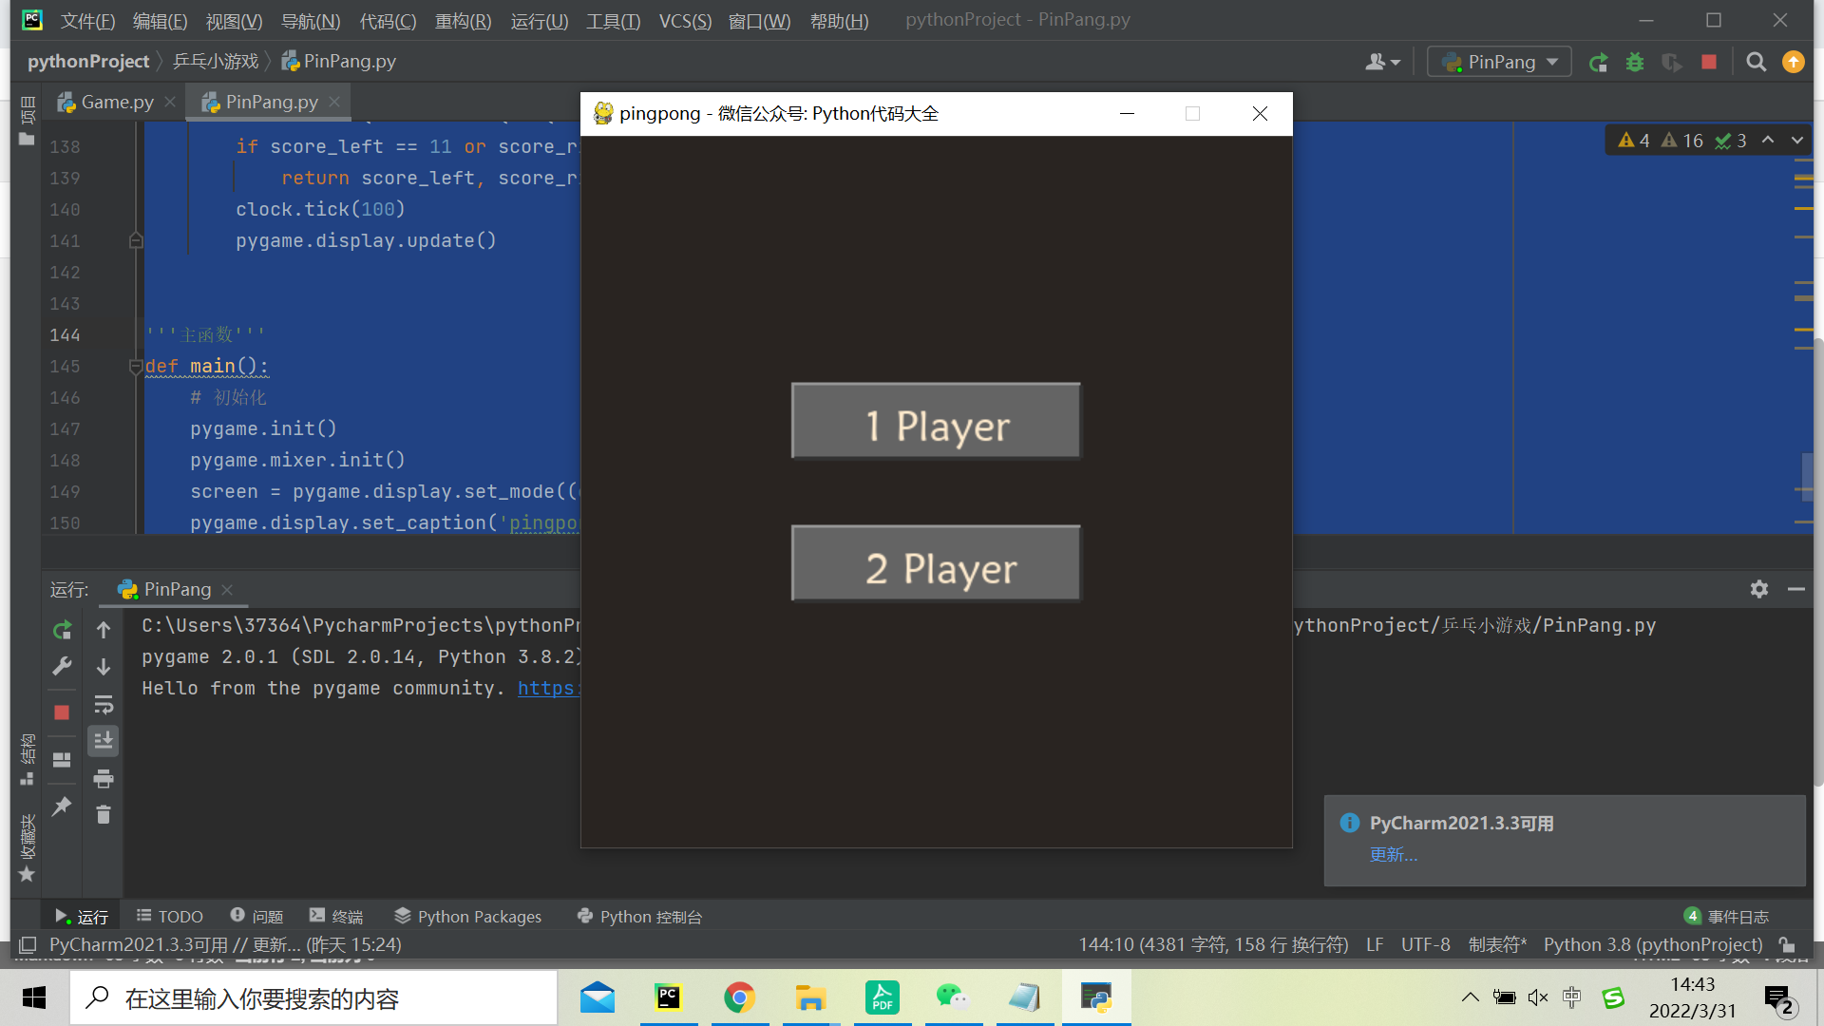This screenshot has width=1824, height=1026.
Task: Open search everywhere magnifier icon
Action: click(1757, 63)
